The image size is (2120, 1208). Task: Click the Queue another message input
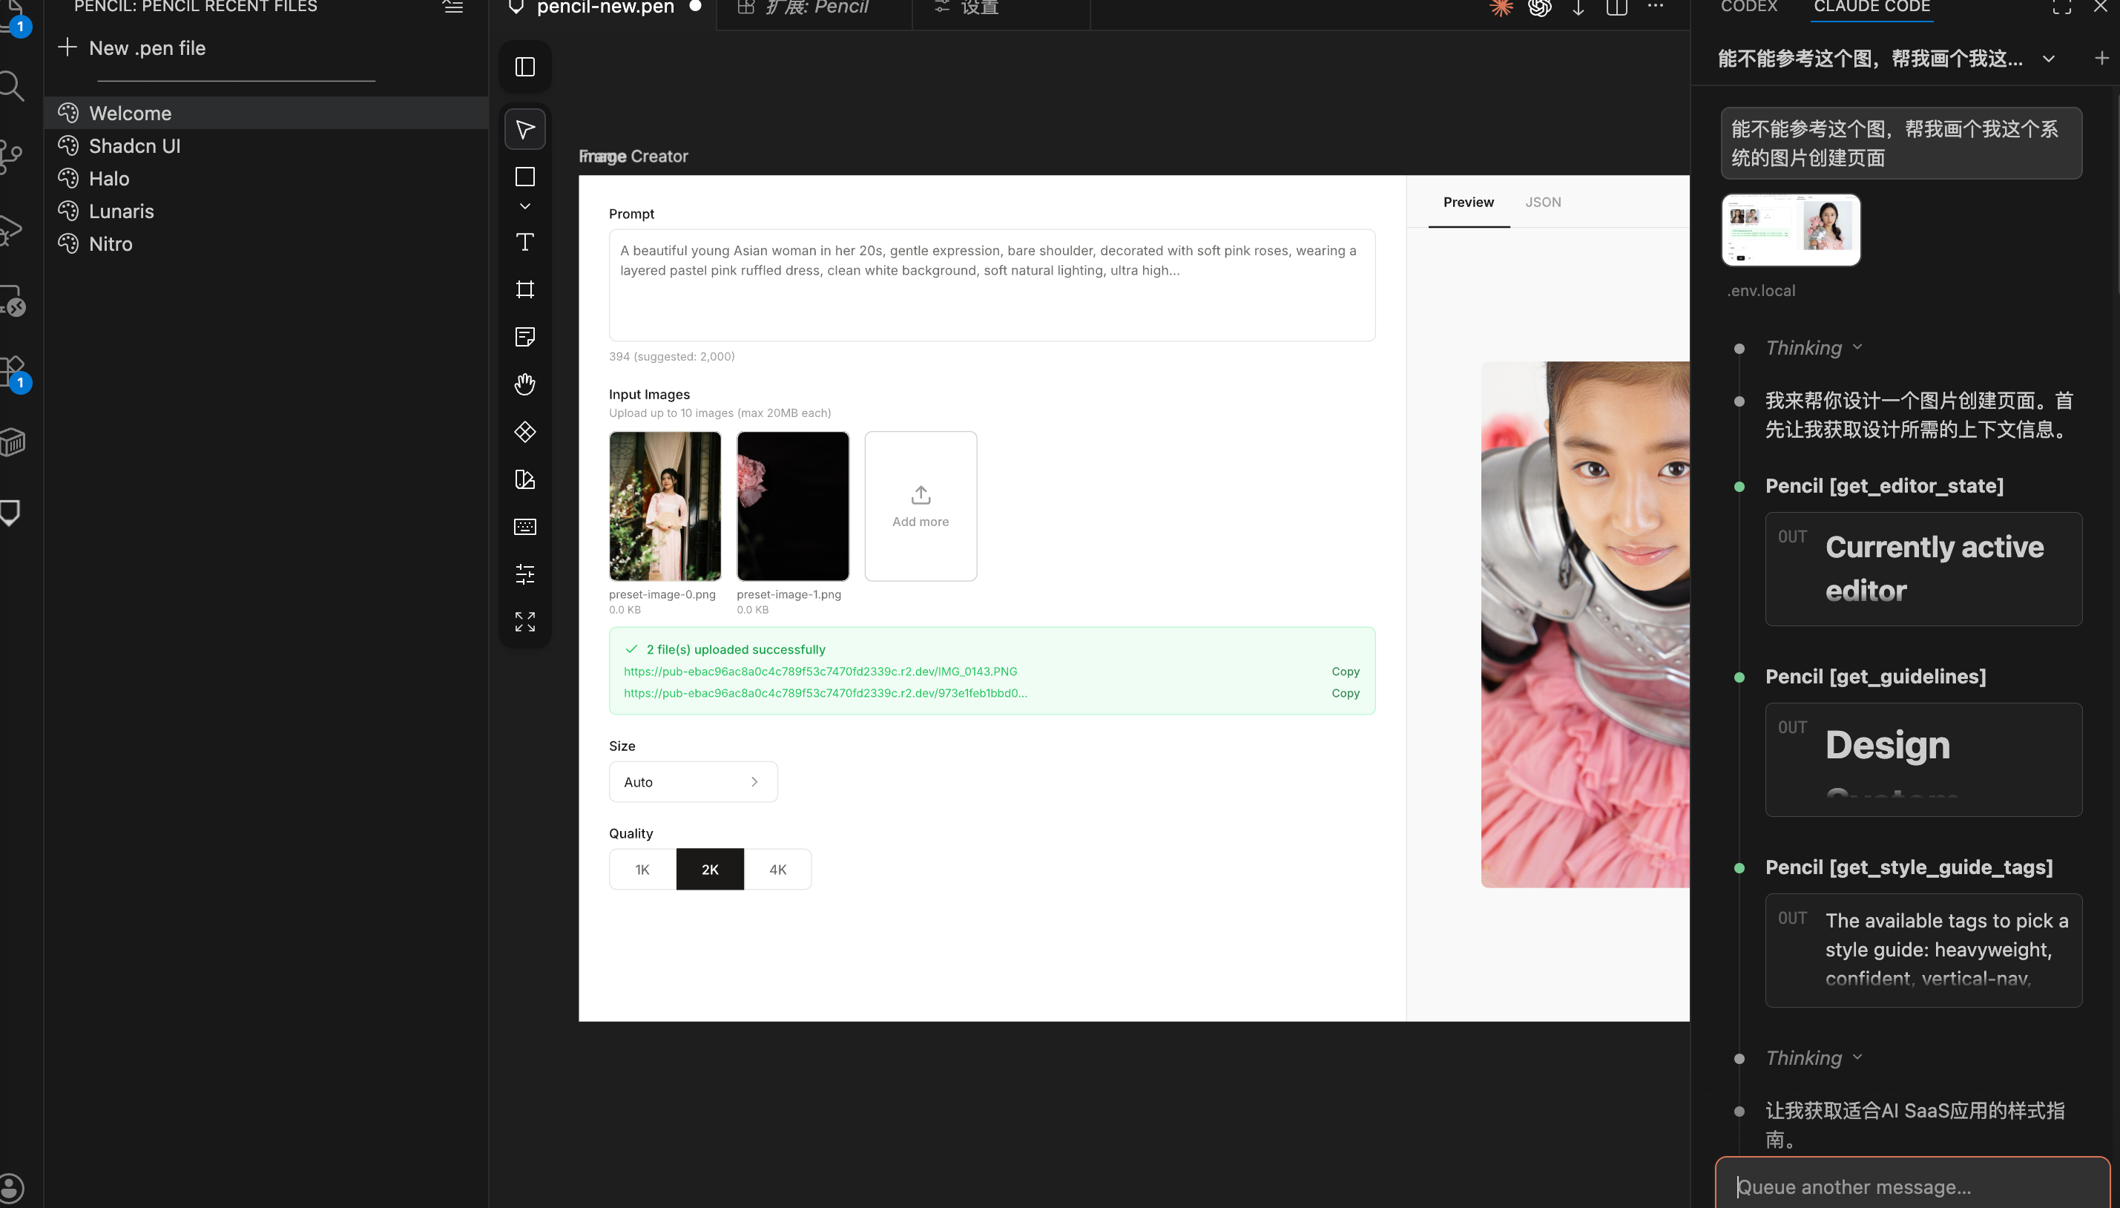click(1908, 1186)
